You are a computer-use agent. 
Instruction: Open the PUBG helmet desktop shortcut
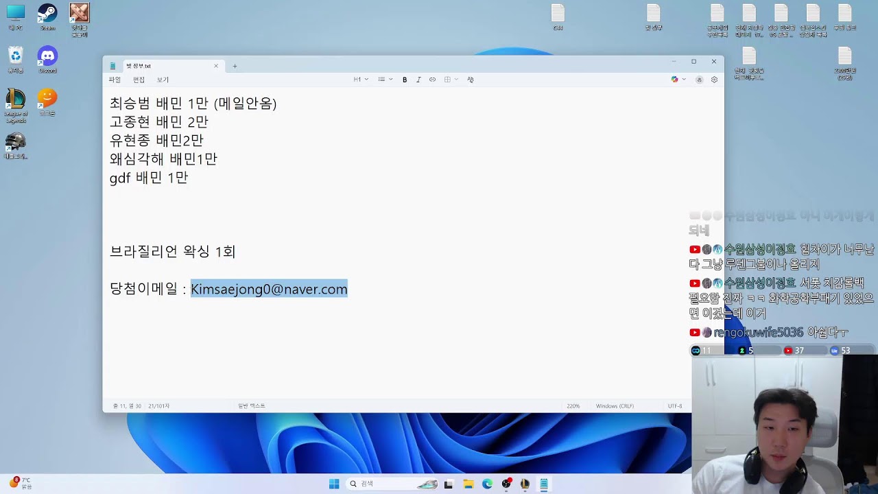[15, 145]
